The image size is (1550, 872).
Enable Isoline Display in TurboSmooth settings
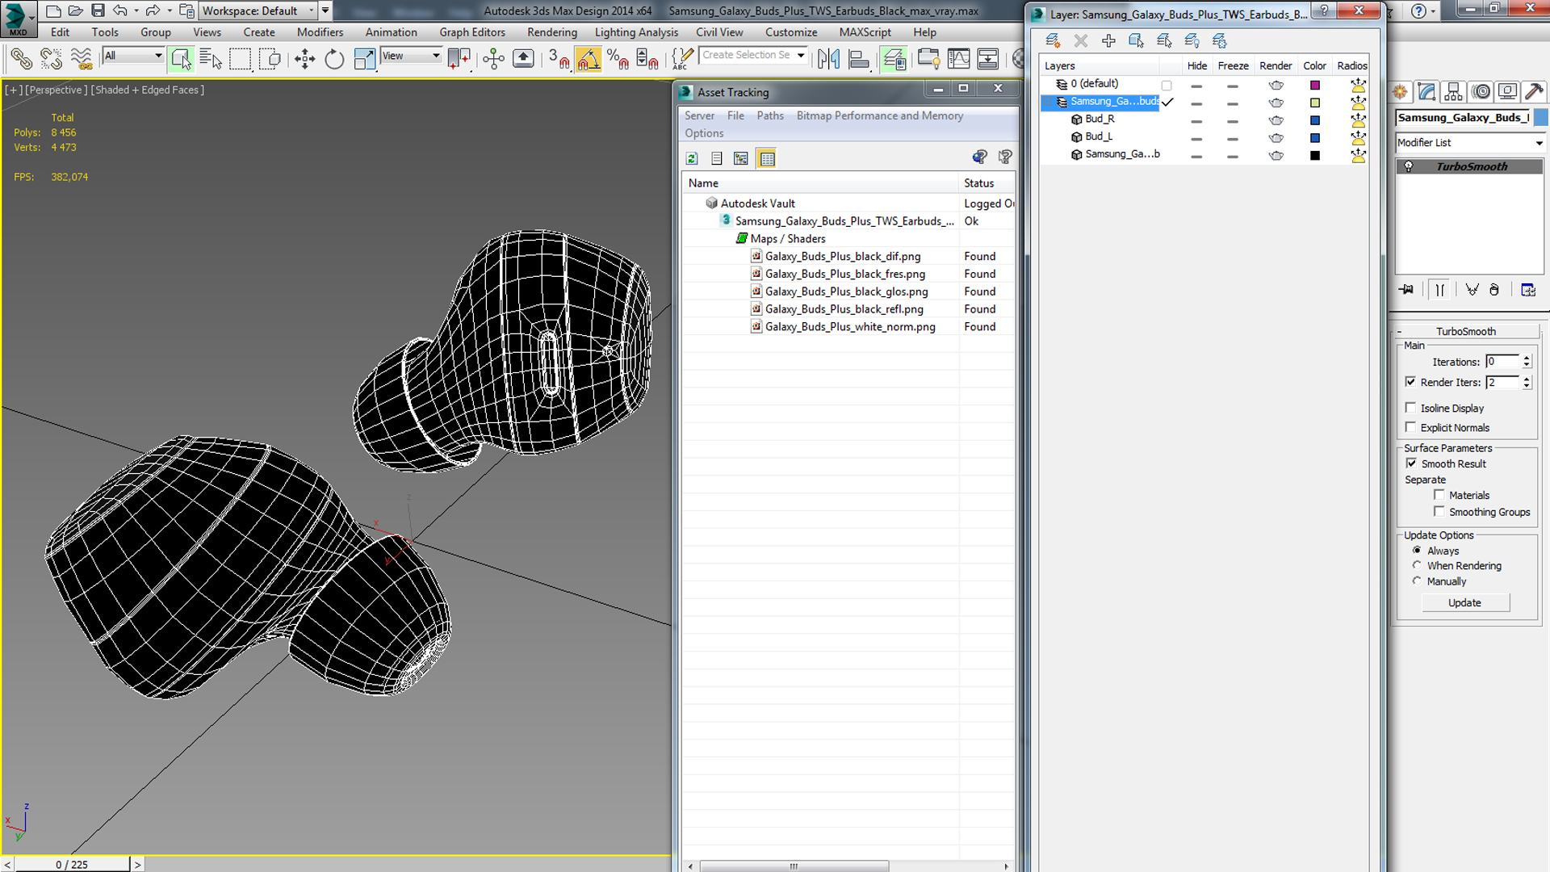1412,408
